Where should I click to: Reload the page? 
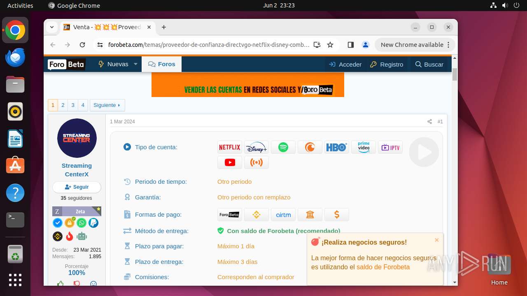coord(82,45)
